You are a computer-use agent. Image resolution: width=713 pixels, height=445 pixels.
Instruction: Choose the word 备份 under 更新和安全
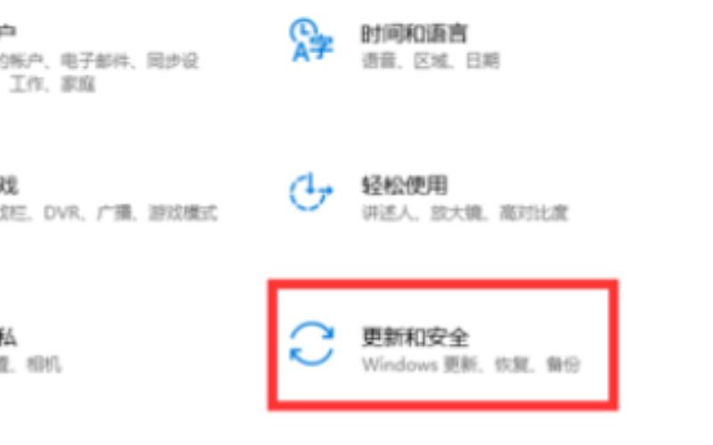pos(563,365)
